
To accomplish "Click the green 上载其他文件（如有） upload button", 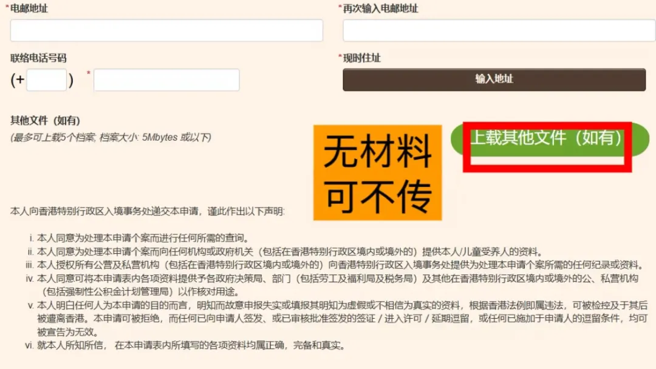I will click(550, 140).
